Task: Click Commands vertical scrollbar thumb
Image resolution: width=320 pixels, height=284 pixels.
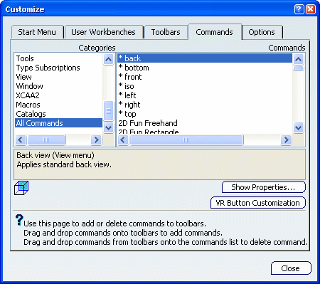Action: pyautogui.click(x=299, y=68)
